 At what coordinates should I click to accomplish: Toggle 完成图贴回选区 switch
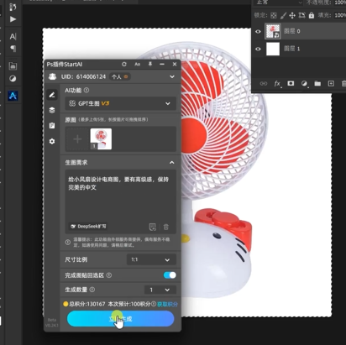coord(170,275)
